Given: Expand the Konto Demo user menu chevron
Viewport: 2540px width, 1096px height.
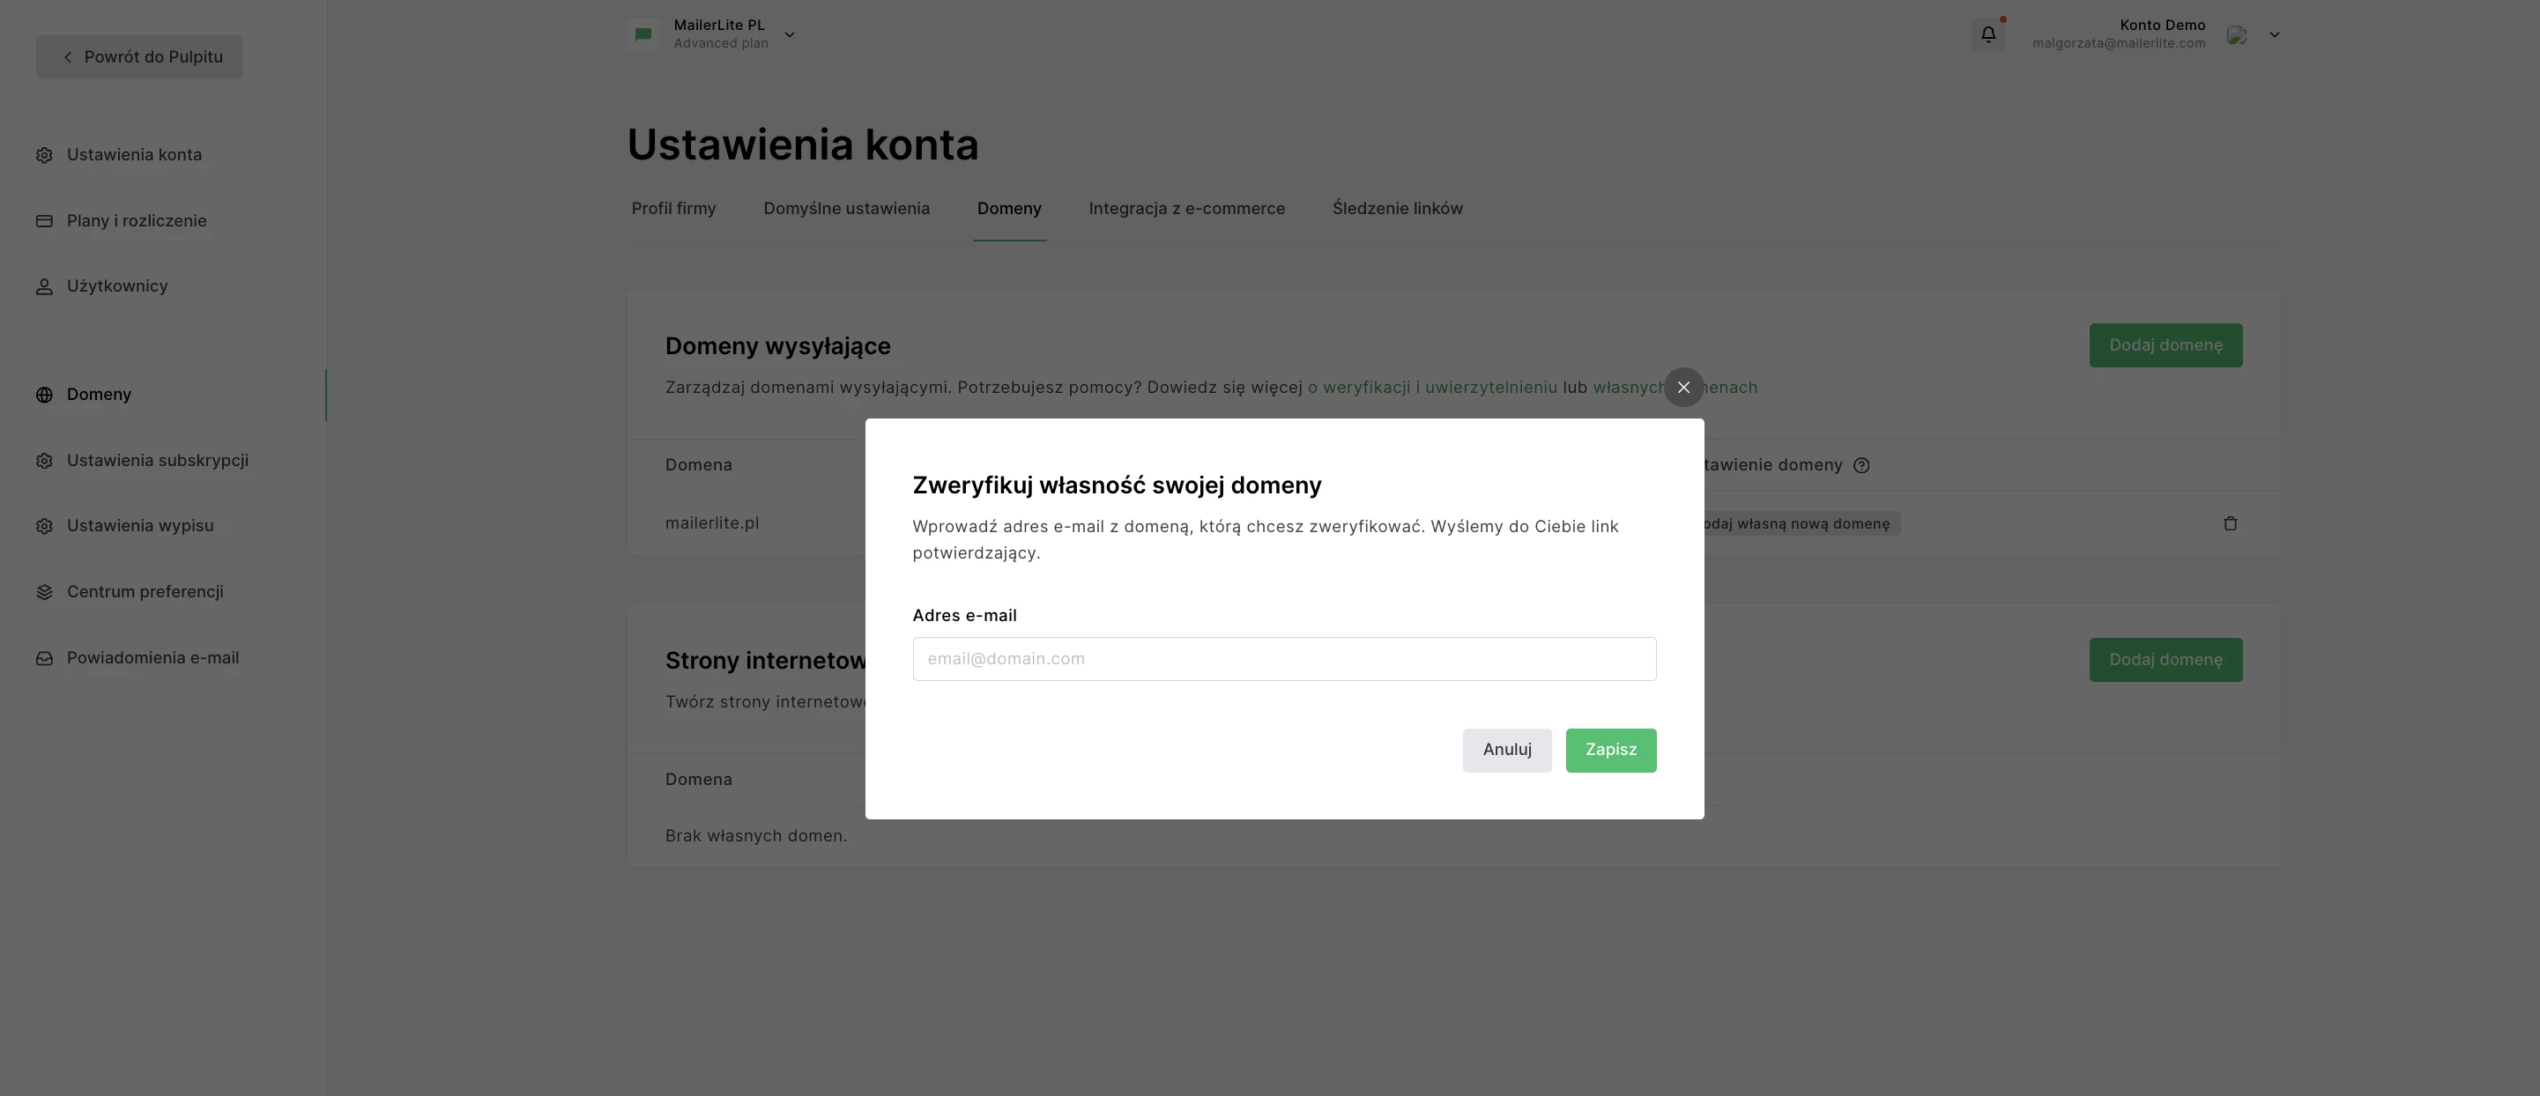Looking at the screenshot, I should pyautogui.click(x=2274, y=34).
